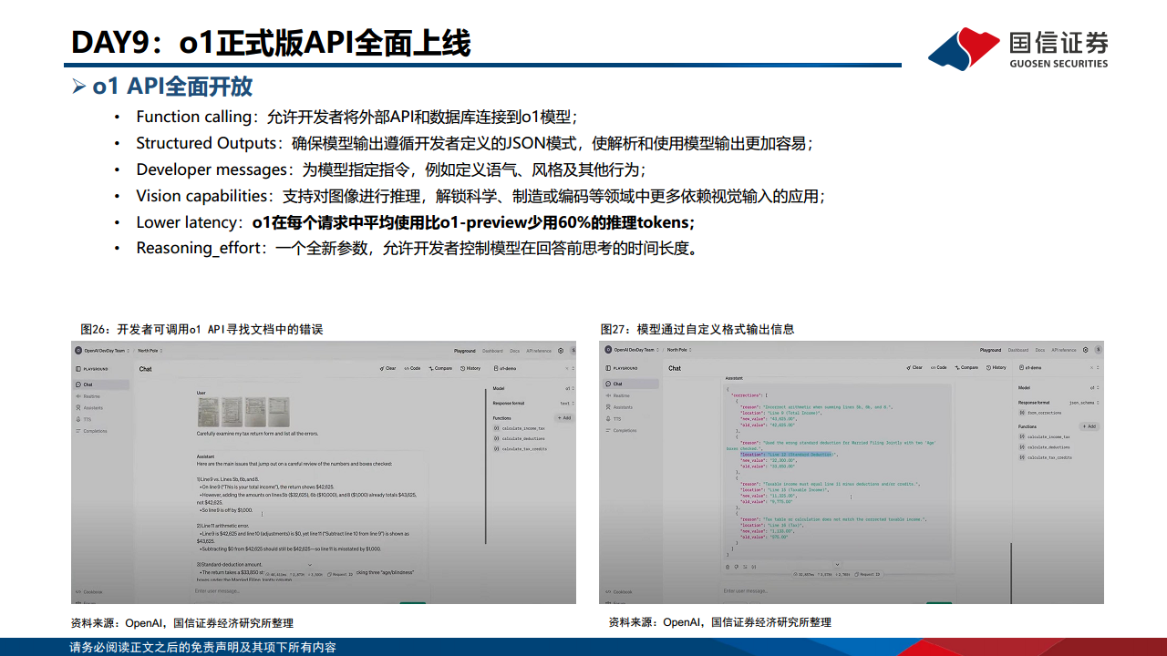Open API reference in Figure 26 screenshot

click(x=539, y=351)
